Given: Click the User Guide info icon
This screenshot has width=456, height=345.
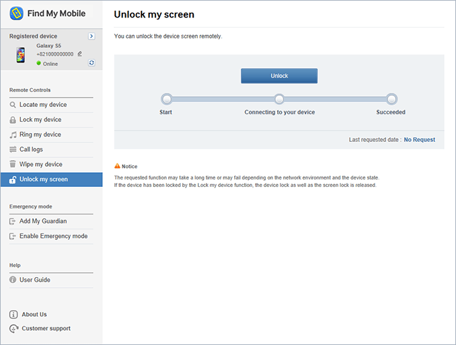Looking at the screenshot, I should click(13, 280).
